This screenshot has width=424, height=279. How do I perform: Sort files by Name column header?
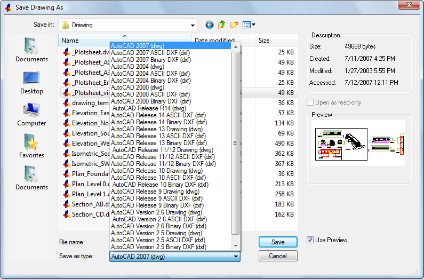coord(125,41)
